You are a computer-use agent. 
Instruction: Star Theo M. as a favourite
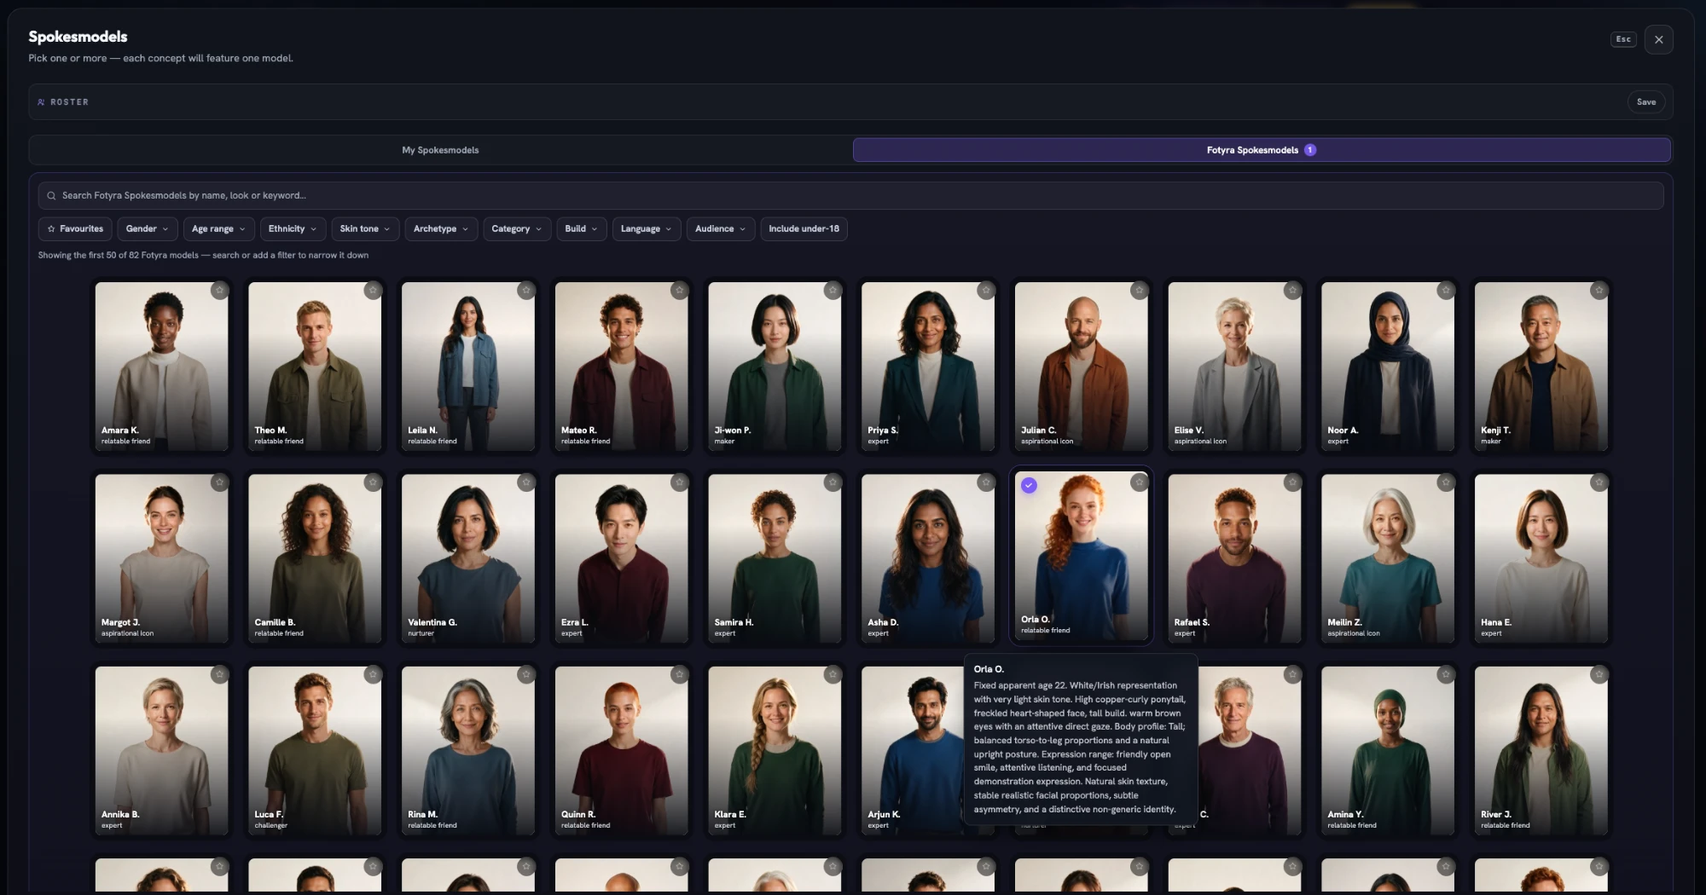(373, 291)
